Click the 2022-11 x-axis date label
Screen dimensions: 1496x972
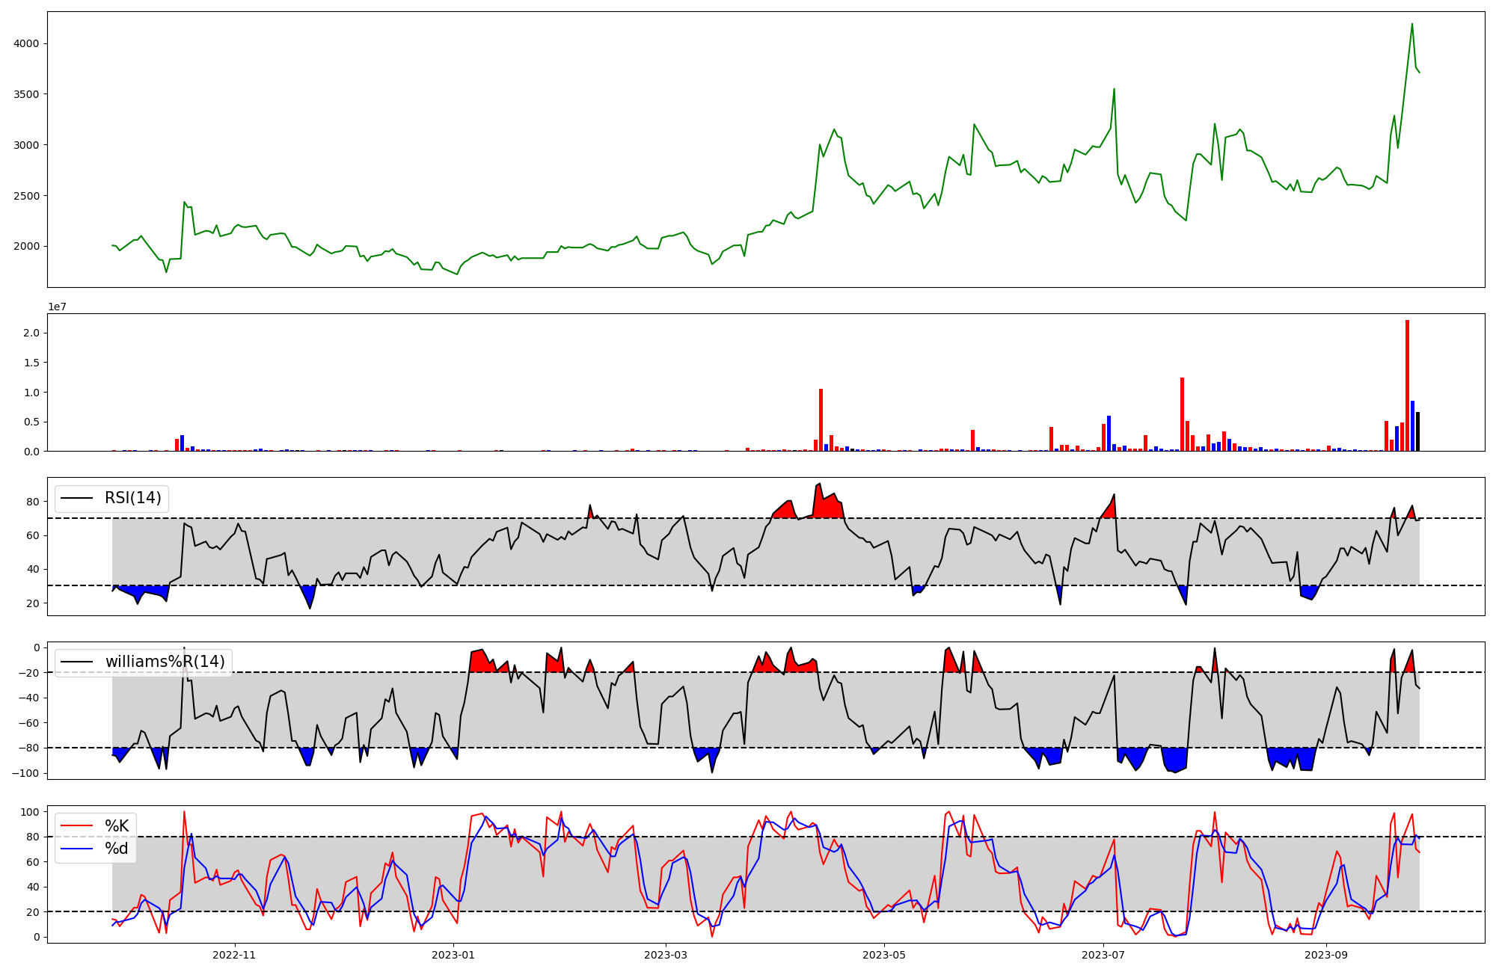234,955
